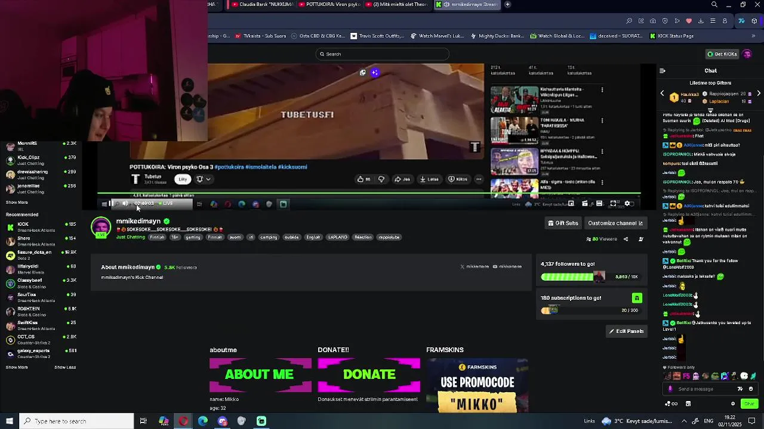Open the DONATE panel image
The height and width of the screenshot is (429, 764).
pos(369,375)
